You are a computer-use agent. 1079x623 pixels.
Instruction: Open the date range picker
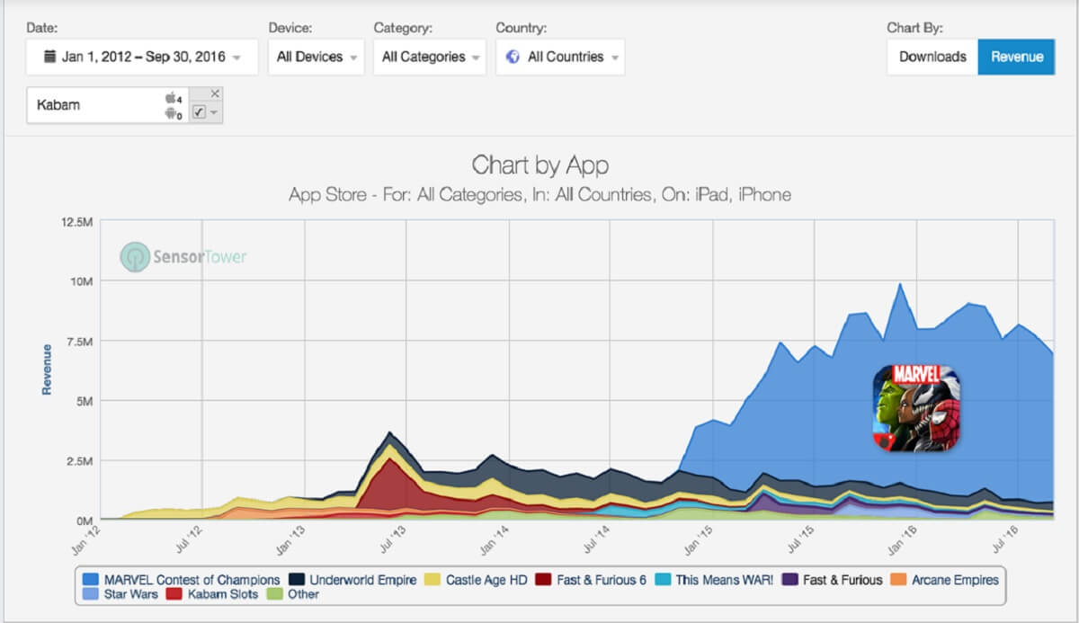pyautogui.click(x=142, y=57)
